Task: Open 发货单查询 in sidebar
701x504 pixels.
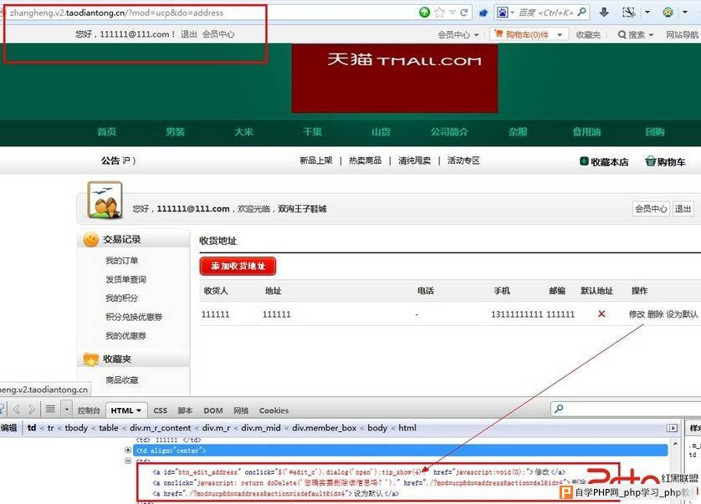Action: (x=125, y=279)
